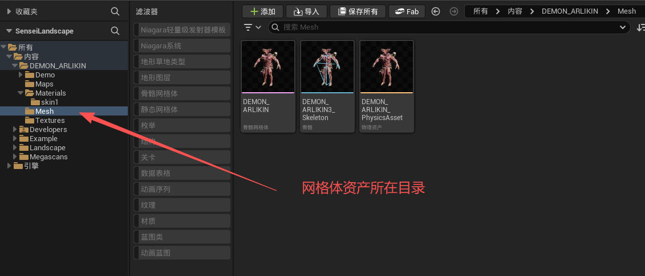
Task: Expand the 引擎 folder arrow
Action: click(9, 166)
